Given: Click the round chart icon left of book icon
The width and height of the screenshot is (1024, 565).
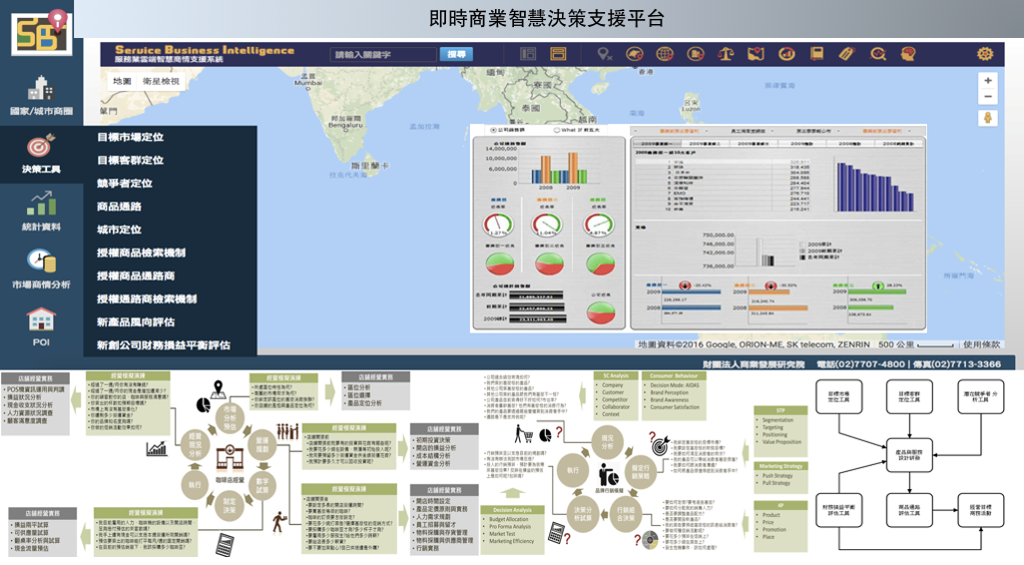Looking at the screenshot, I should 786,54.
